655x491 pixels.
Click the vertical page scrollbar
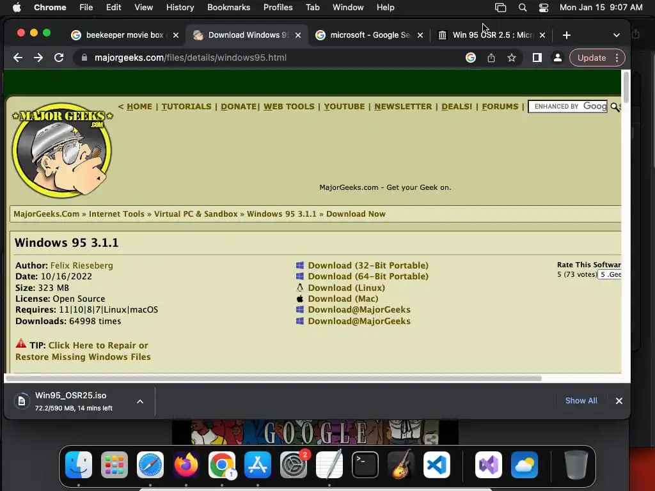(626, 87)
